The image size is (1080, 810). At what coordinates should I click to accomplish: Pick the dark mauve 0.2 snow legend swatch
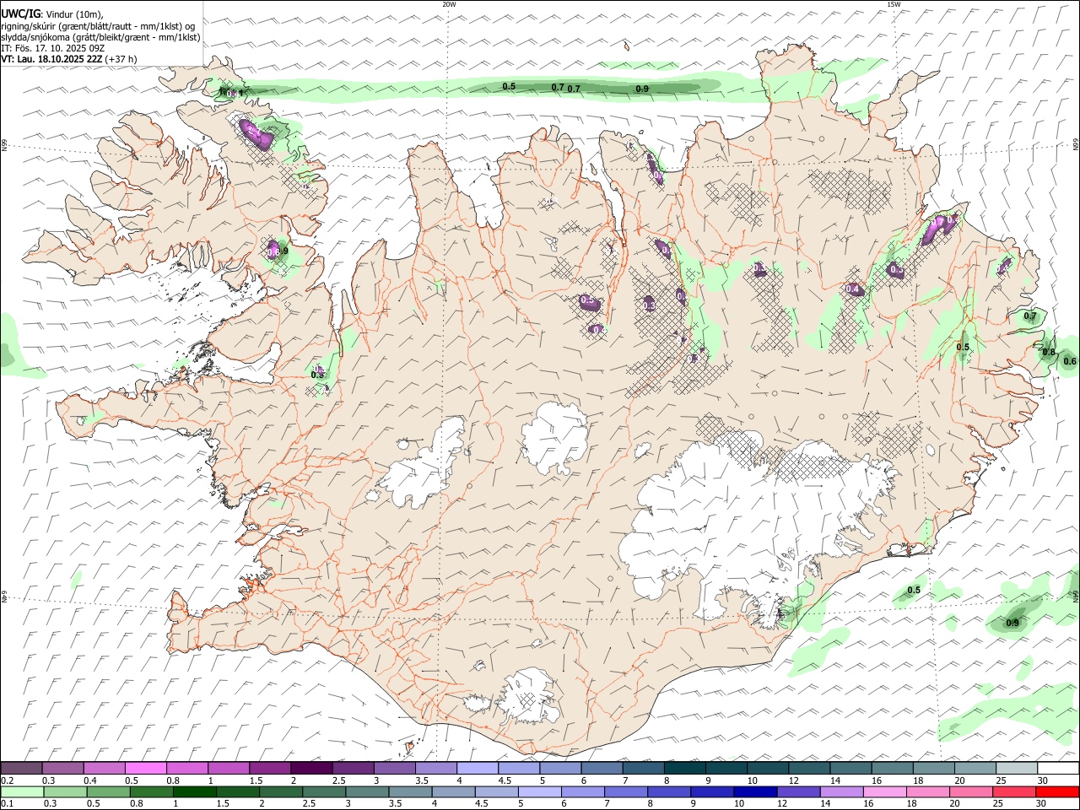point(22,768)
